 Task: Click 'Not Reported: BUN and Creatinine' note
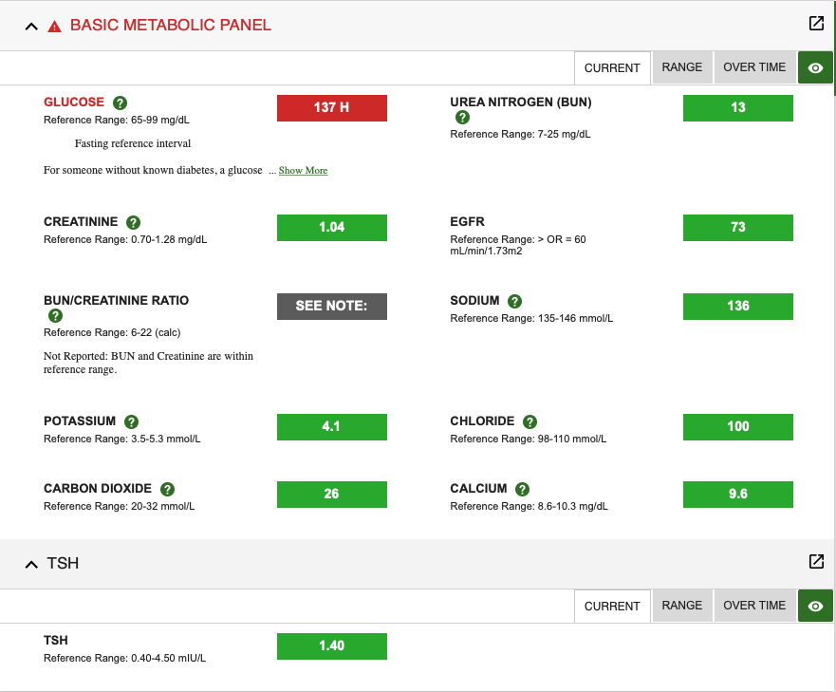(x=148, y=363)
